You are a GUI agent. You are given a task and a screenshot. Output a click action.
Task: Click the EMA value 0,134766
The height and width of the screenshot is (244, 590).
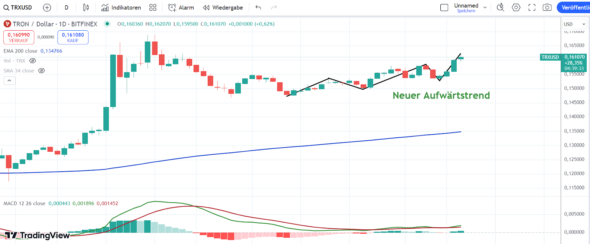[51, 51]
